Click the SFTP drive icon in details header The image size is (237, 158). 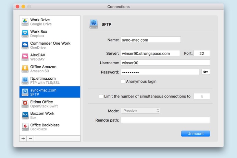tap(93, 24)
